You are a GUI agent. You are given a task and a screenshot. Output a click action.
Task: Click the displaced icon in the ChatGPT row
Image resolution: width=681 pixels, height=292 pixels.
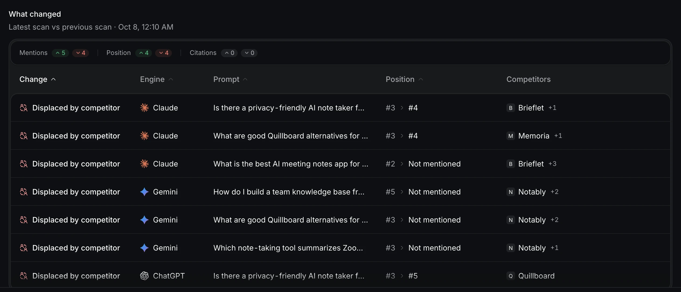(x=24, y=276)
